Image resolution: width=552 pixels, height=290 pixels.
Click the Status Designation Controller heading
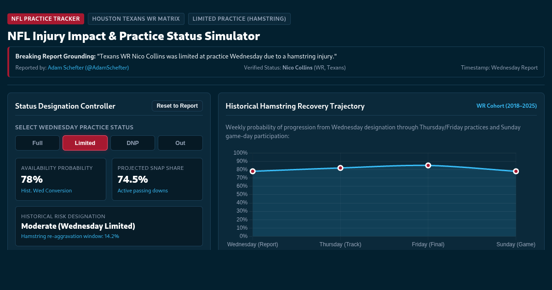pyautogui.click(x=65, y=106)
